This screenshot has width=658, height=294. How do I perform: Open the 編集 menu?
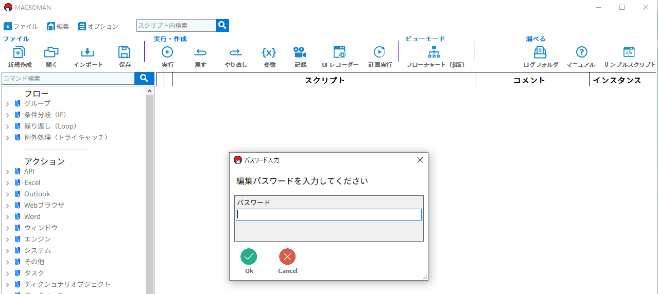[58, 26]
